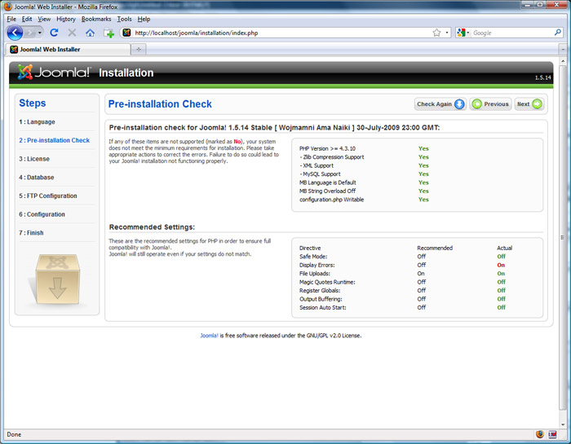Open the File menu
The image size is (571, 444).
coord(11,19)
